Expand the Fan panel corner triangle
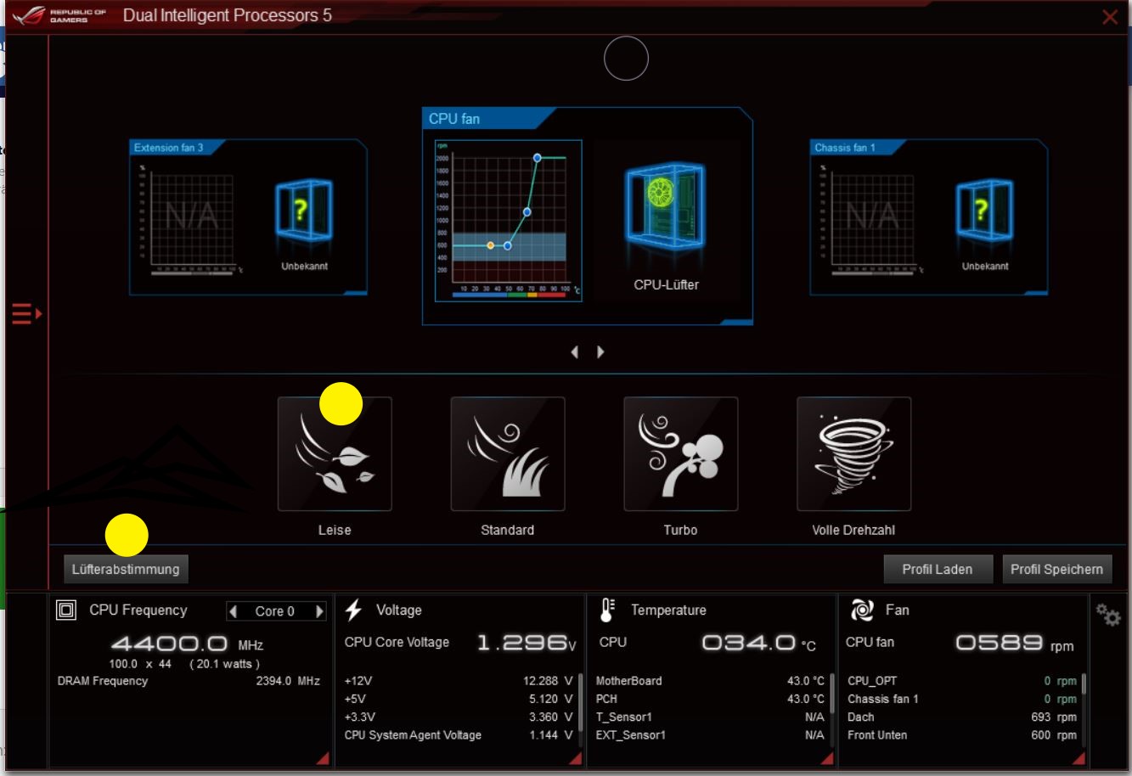 pyautogui.click(x=1078, y=758)
